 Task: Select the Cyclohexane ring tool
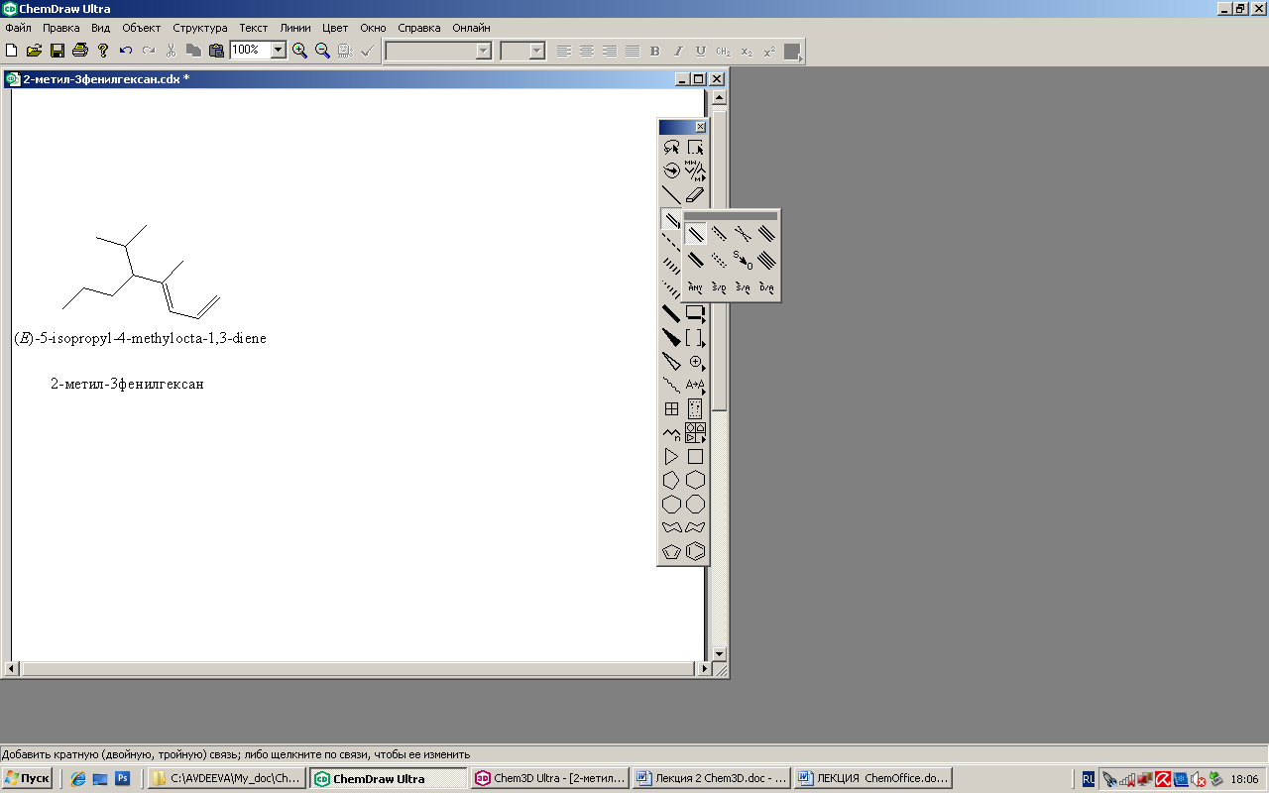pos(695,480)
